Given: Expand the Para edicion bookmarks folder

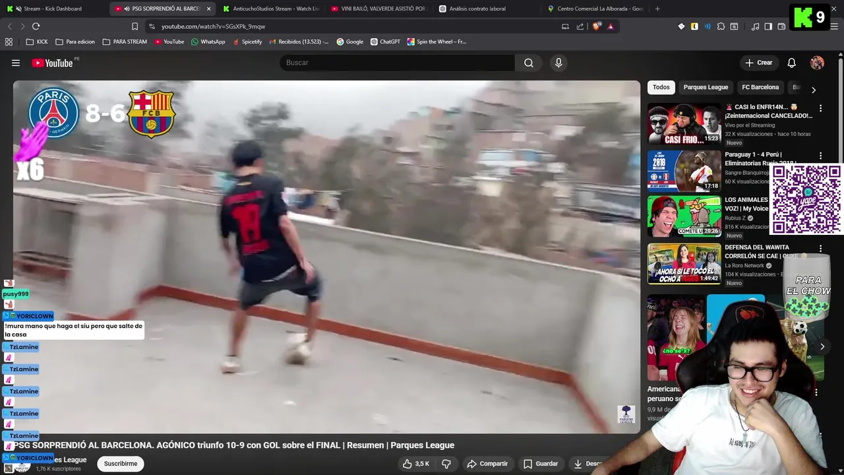Looking at the screenshot, I should point(75,42).
